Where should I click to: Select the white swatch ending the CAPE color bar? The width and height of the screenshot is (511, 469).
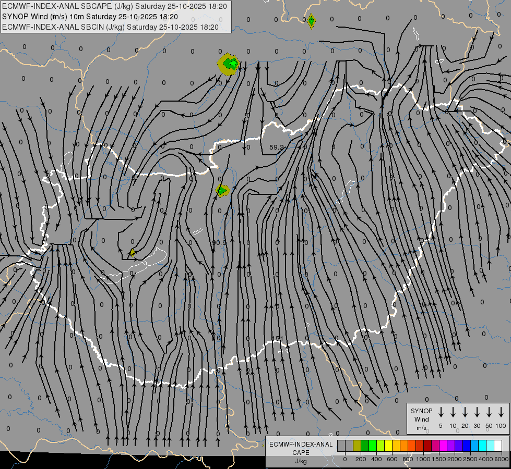pyautogui.click(x=497, y=446)
